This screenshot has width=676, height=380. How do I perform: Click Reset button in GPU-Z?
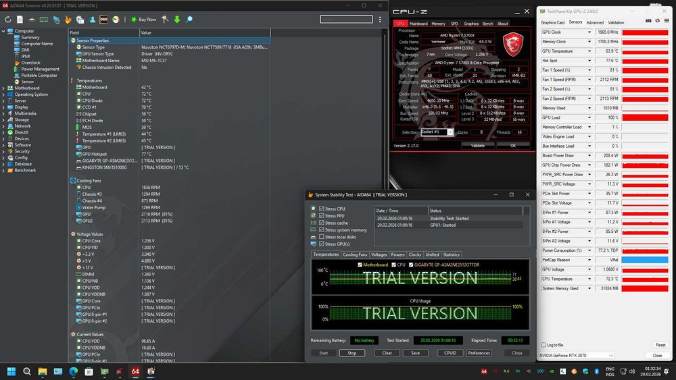click(660, 345)
